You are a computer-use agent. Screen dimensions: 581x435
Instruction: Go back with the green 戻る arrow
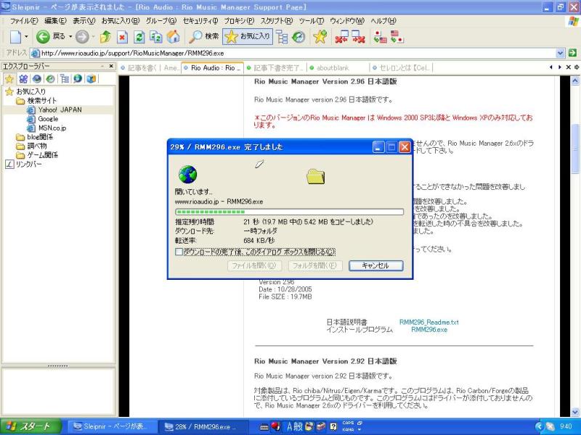pos(51,36)
